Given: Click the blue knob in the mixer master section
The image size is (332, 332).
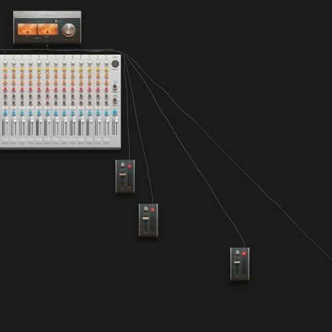Looking at the screenshot, I should (115, 112).
